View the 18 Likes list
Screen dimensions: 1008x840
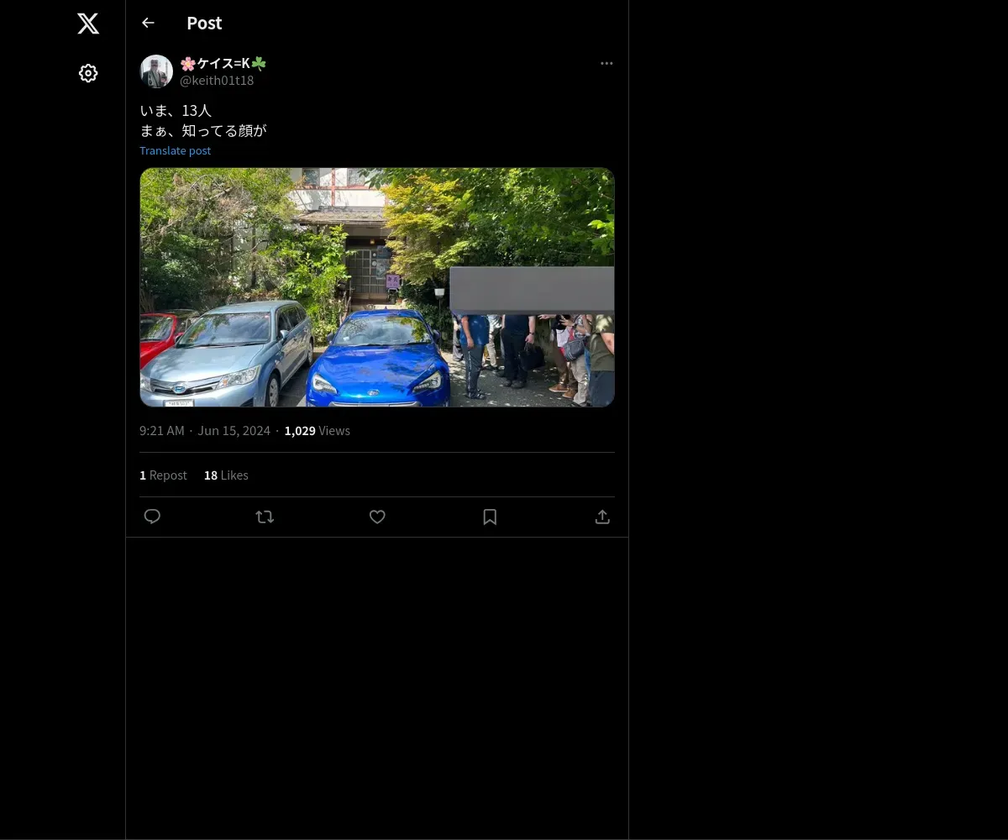(226, 475)
